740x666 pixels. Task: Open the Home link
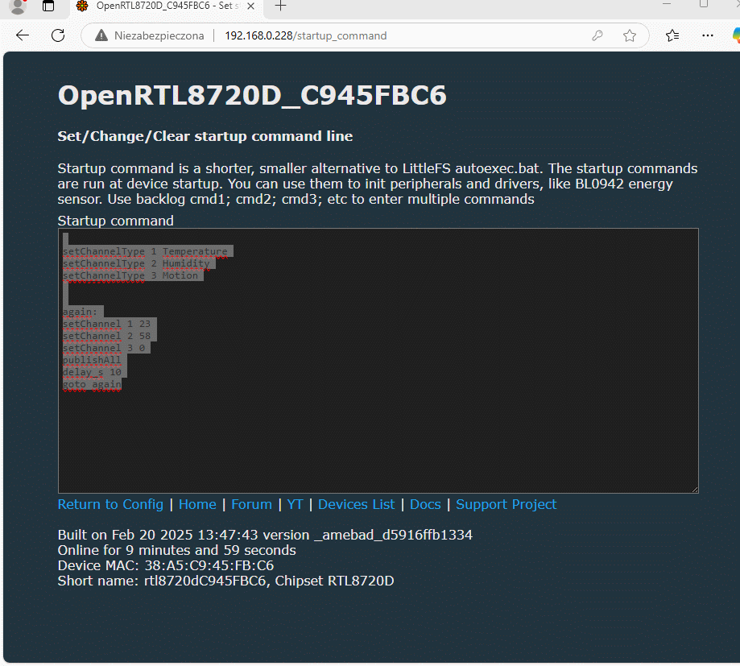pyautogui.click(x=197, y=505)
